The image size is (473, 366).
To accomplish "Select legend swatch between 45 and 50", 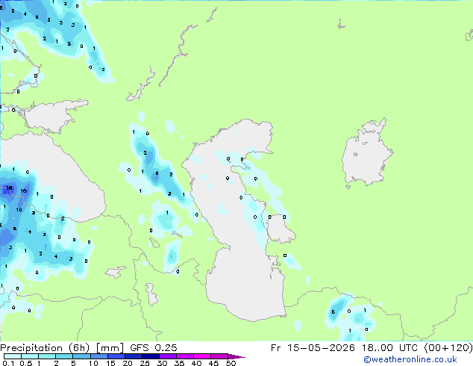I will (x=219, y=356).
